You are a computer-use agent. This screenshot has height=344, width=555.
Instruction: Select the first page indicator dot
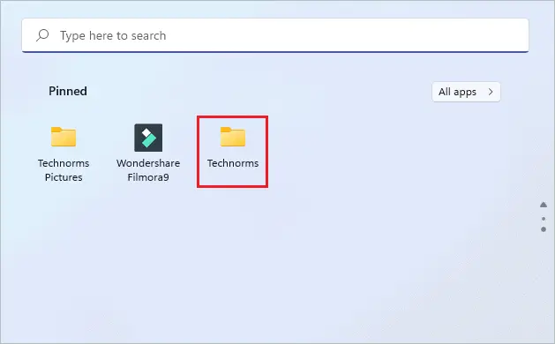tap(544, 219)
